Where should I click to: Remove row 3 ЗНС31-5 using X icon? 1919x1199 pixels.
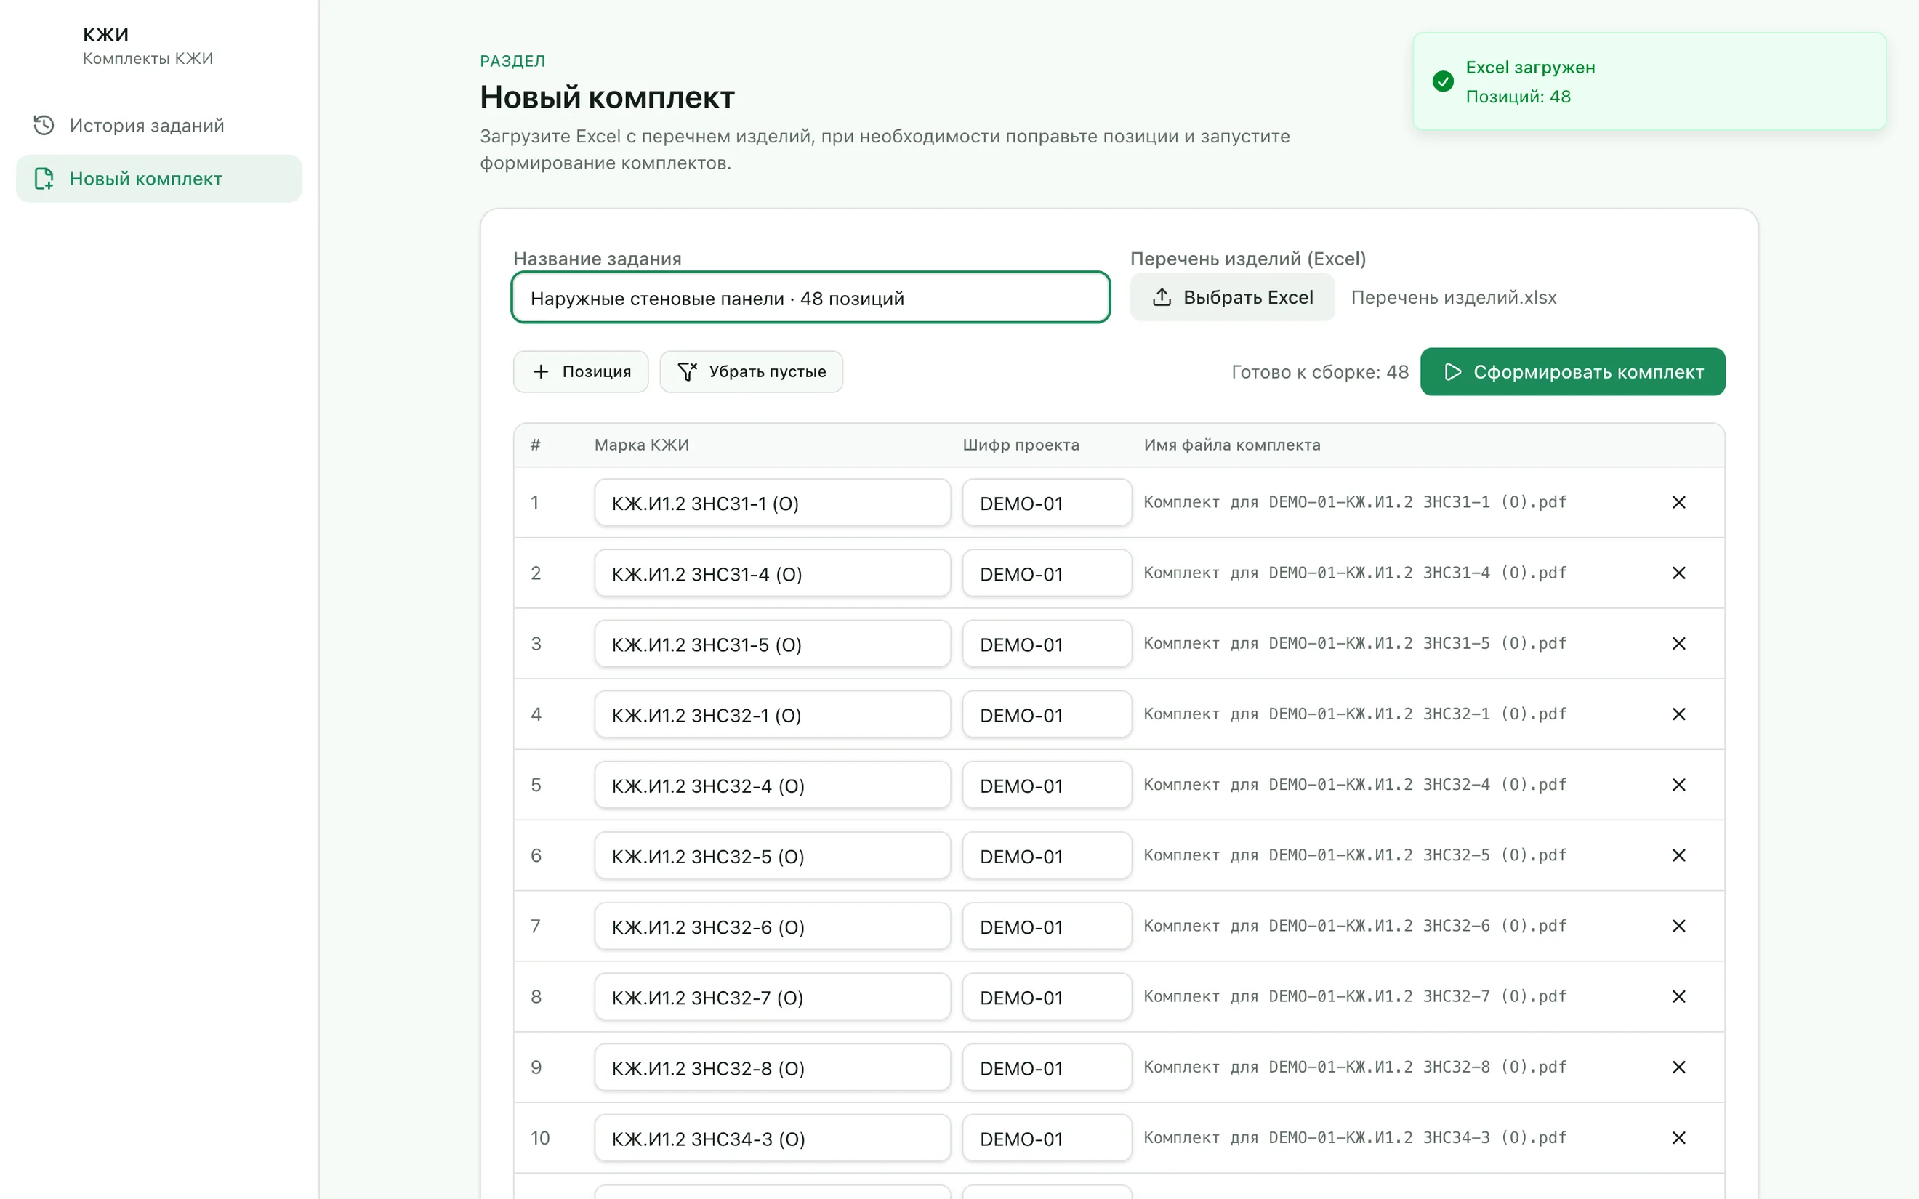[1678, 644]
